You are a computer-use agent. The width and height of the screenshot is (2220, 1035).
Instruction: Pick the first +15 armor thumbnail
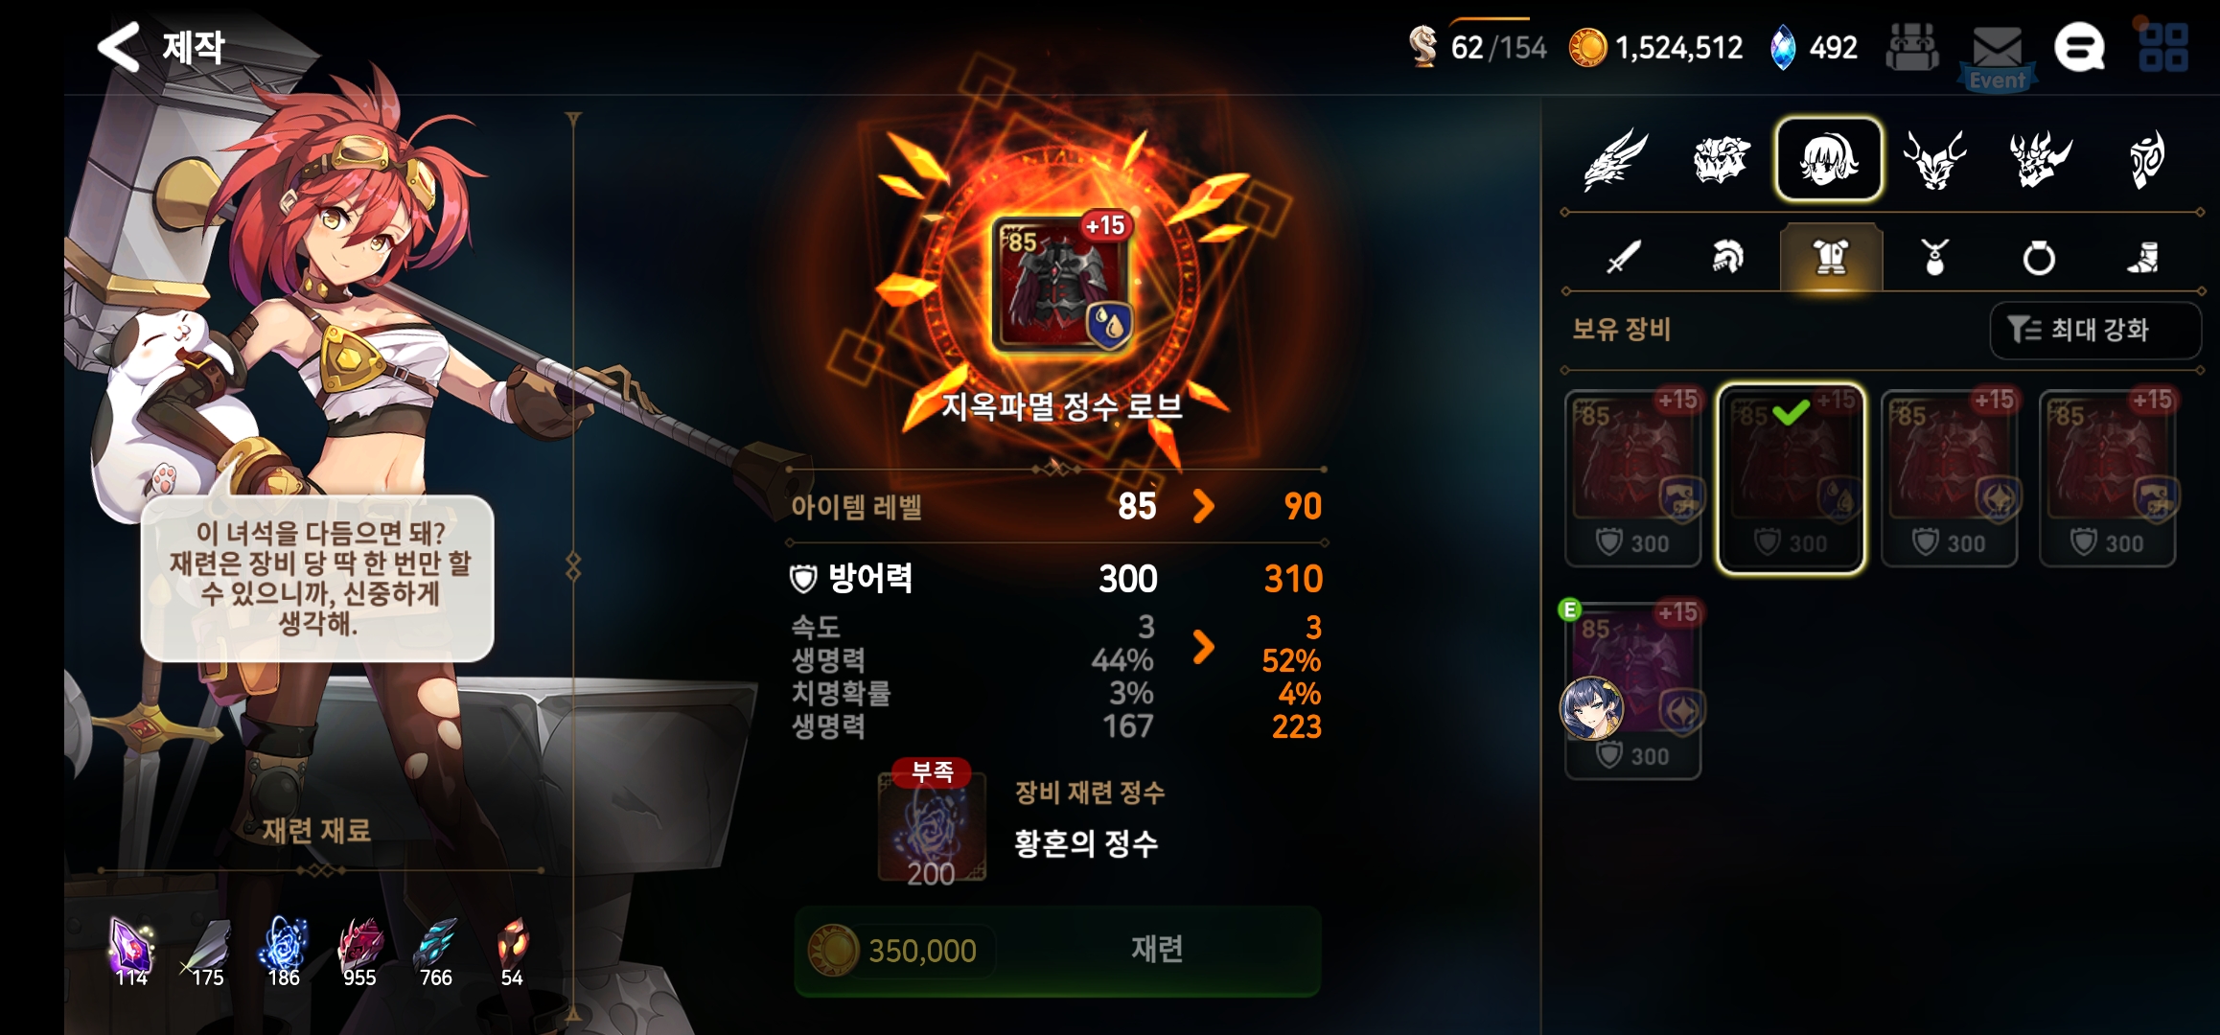pos(1633,477)
